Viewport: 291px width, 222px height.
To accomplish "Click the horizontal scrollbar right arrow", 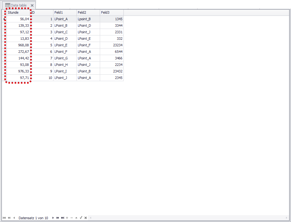I will (x=286, y=218).
